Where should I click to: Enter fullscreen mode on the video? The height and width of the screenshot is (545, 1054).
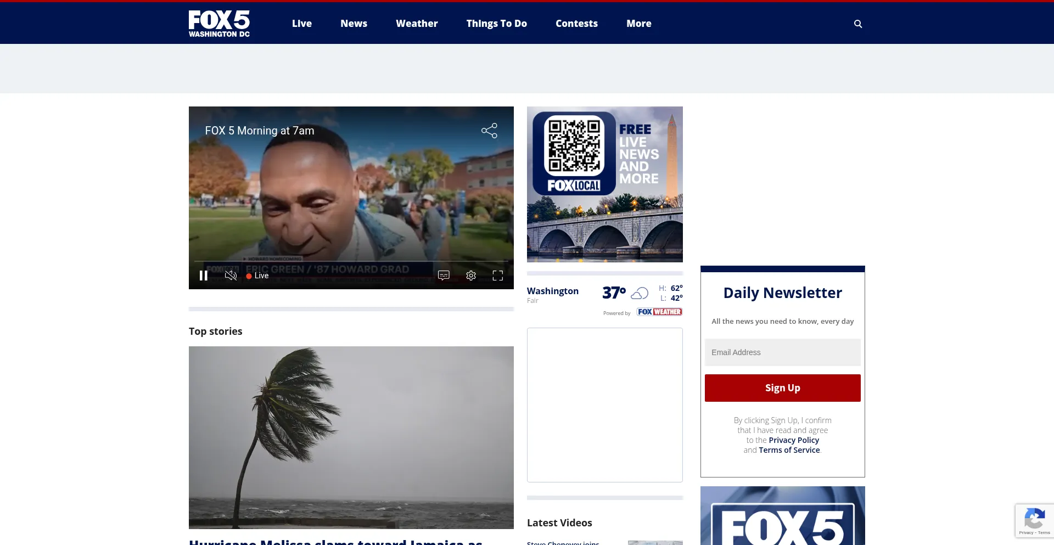point(497,276)
